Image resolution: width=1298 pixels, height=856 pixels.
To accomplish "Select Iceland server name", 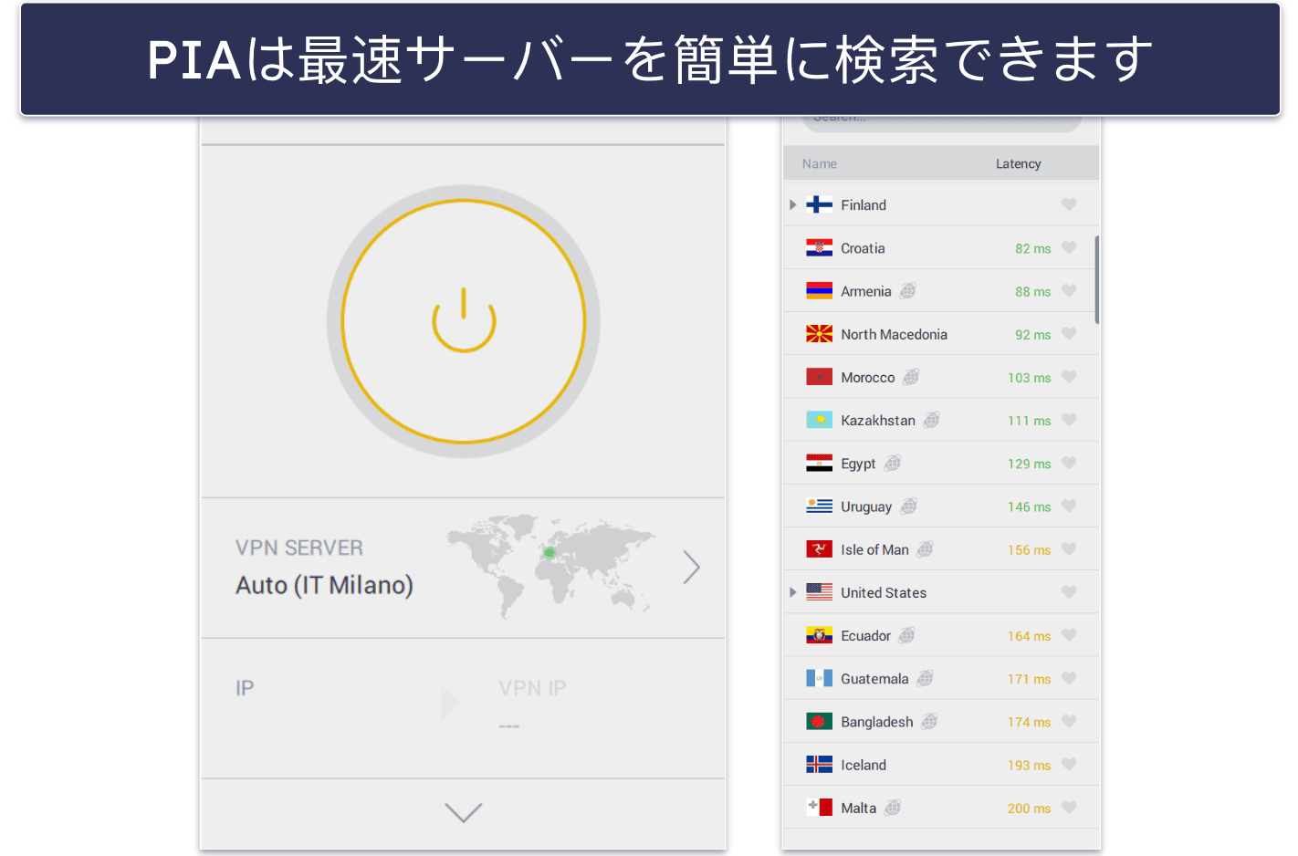I will (864, 765).
